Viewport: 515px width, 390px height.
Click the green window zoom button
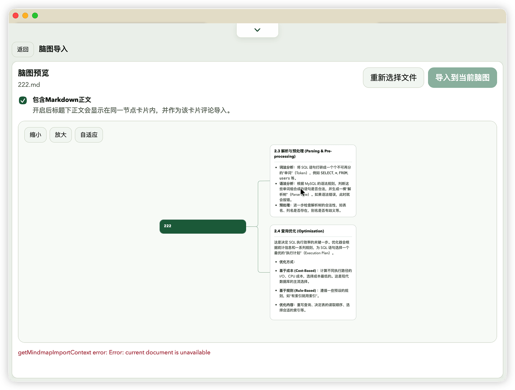tap(35, 15)
